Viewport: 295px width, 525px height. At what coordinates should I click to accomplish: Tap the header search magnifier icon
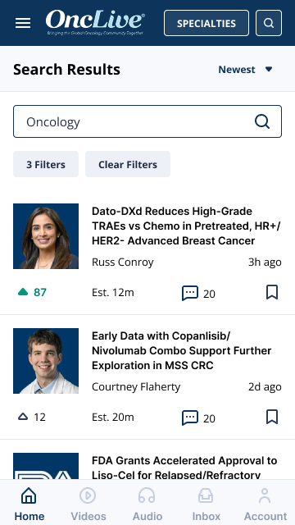pos(269,23)
